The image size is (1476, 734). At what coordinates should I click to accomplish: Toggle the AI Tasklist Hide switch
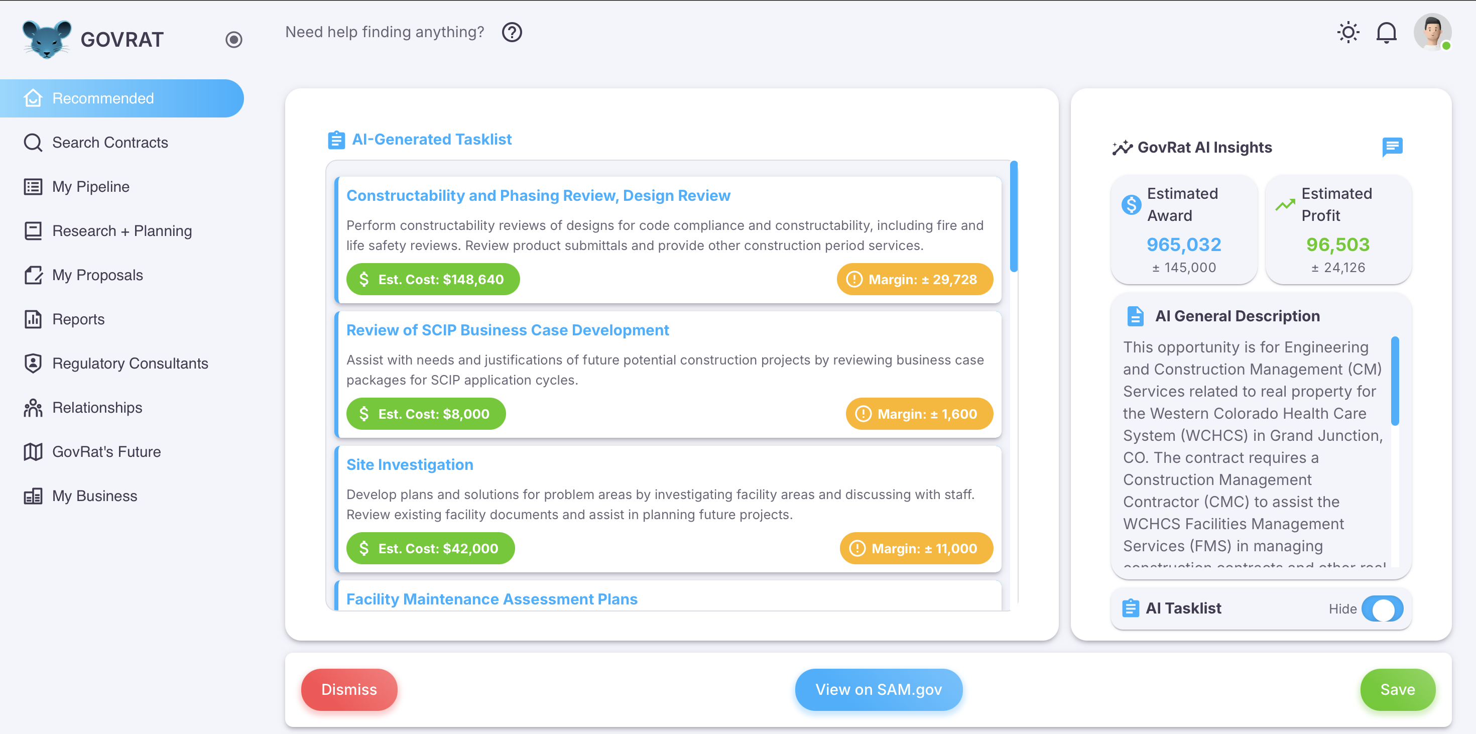pyautogui.click(x=1382, y=608)
